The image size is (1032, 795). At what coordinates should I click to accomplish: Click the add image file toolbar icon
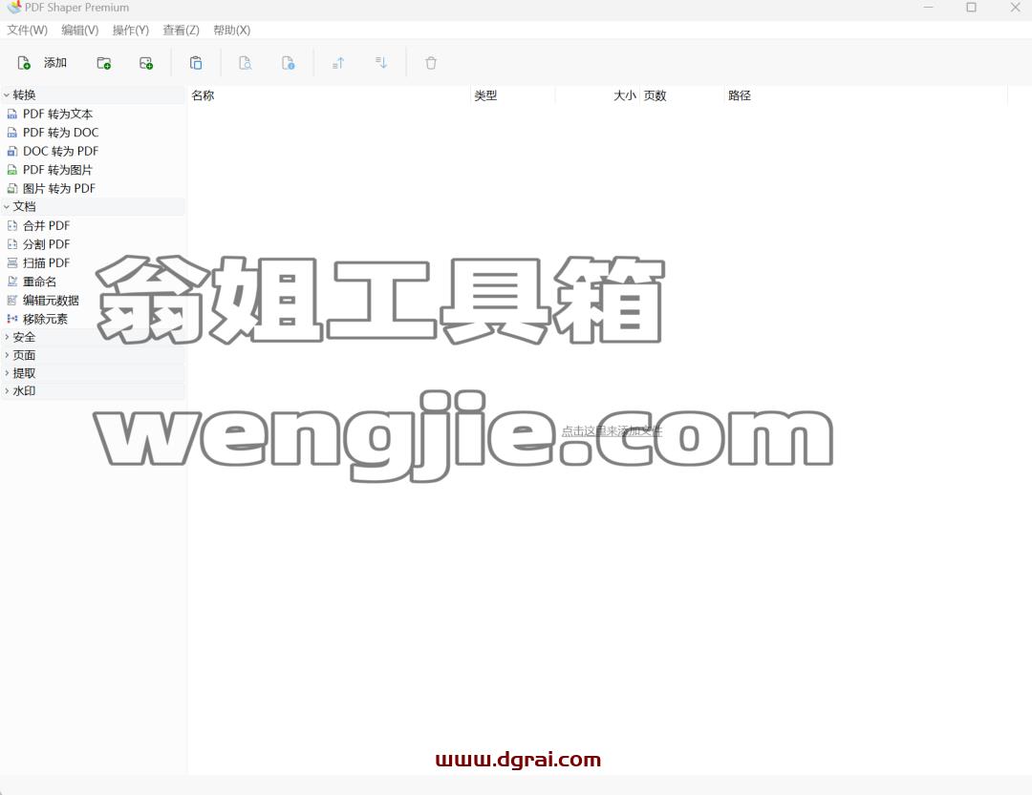click(x=146, y=63)
